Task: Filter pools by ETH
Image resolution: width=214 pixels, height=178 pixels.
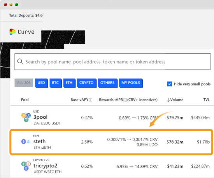Action: 69,83
